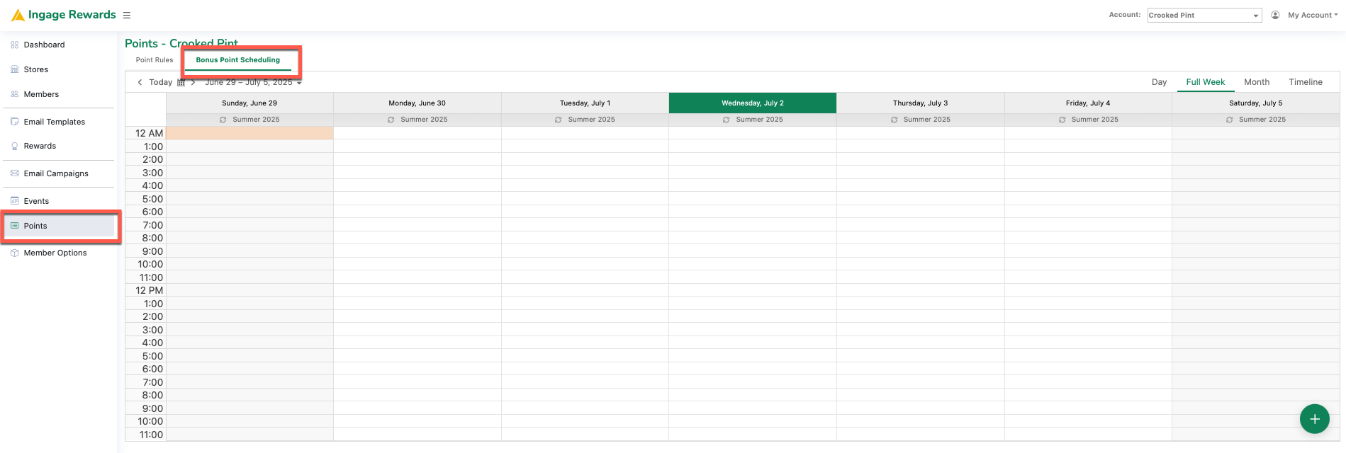Viewport: 1346px width, 453px height.
Task: Jump to Today in the calendar
Action: [x=161, y=82]
